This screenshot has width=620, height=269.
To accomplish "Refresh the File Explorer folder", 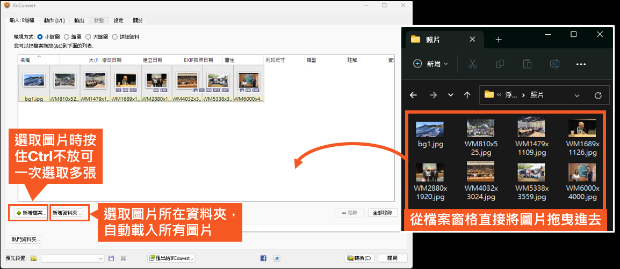I will 598,95.
